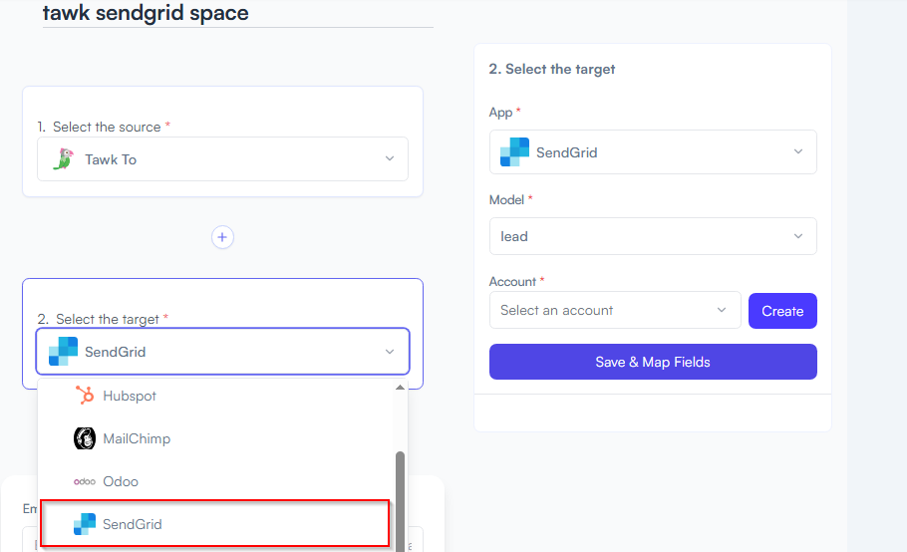Click the SendGrid logo in App field
Viewport: 907px width, 552px height.
pos(514,152)
